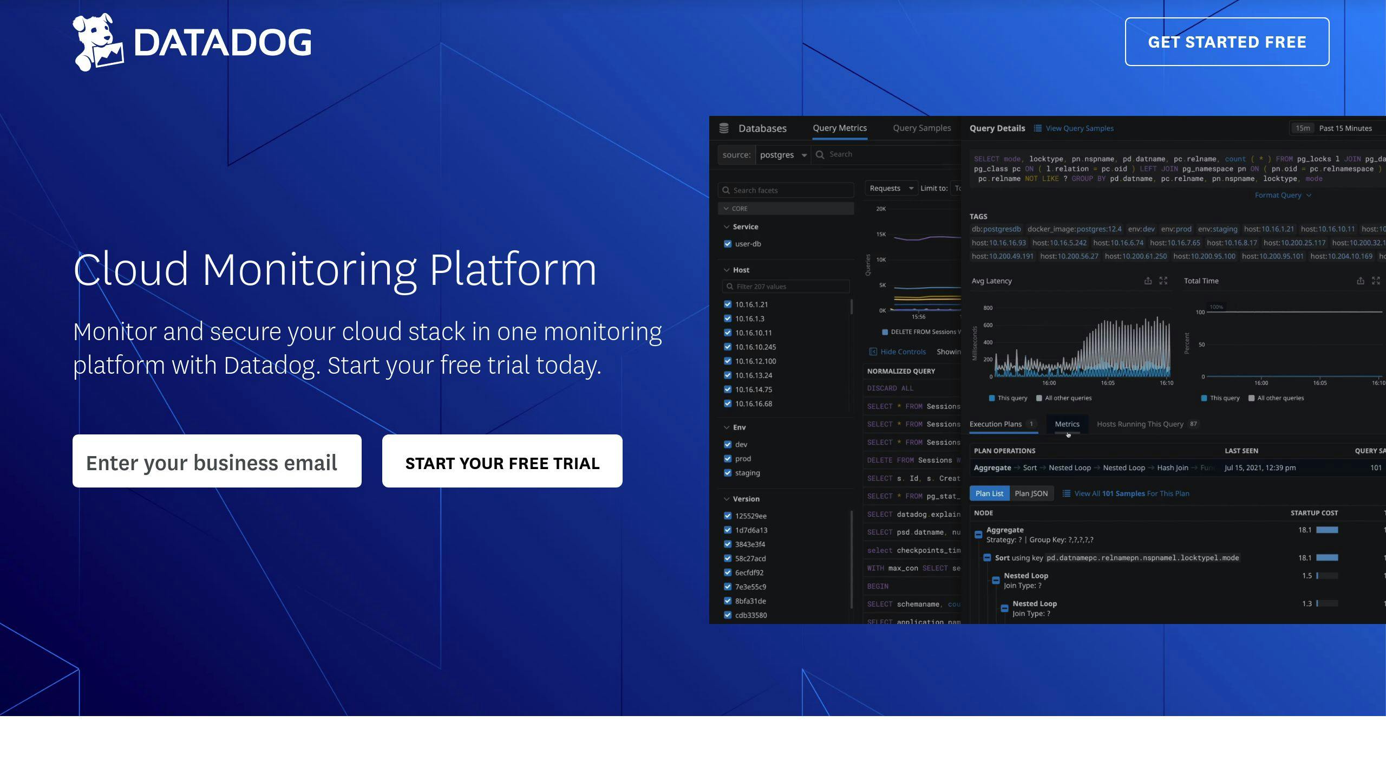Click the Plan JSON view icon
This screenshot has height=780, width=1386.
pyautogui.click(x=1030, y=492)
